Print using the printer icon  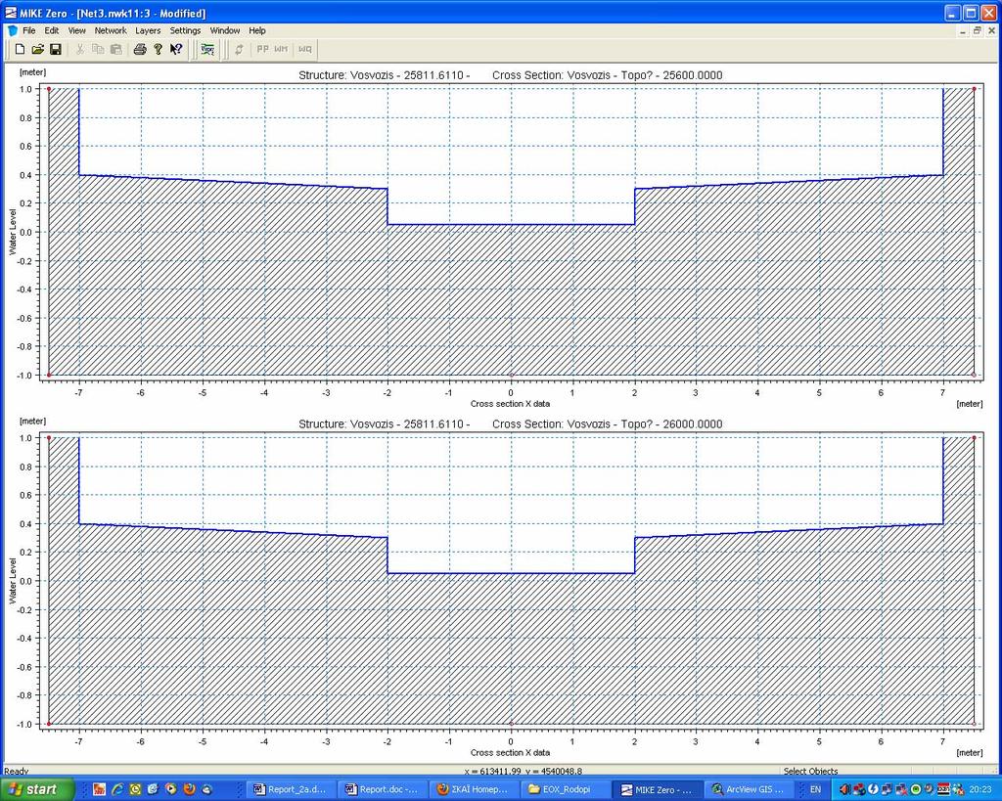[140, 49]
